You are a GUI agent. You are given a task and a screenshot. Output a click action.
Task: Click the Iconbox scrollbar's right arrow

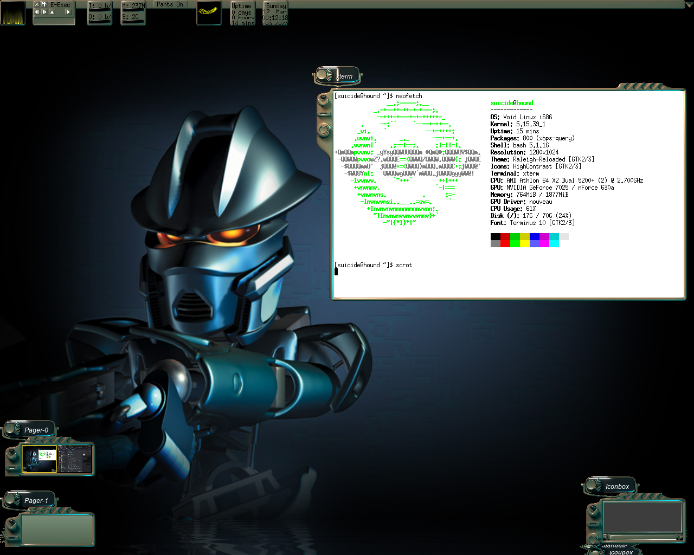pos(679,537)
